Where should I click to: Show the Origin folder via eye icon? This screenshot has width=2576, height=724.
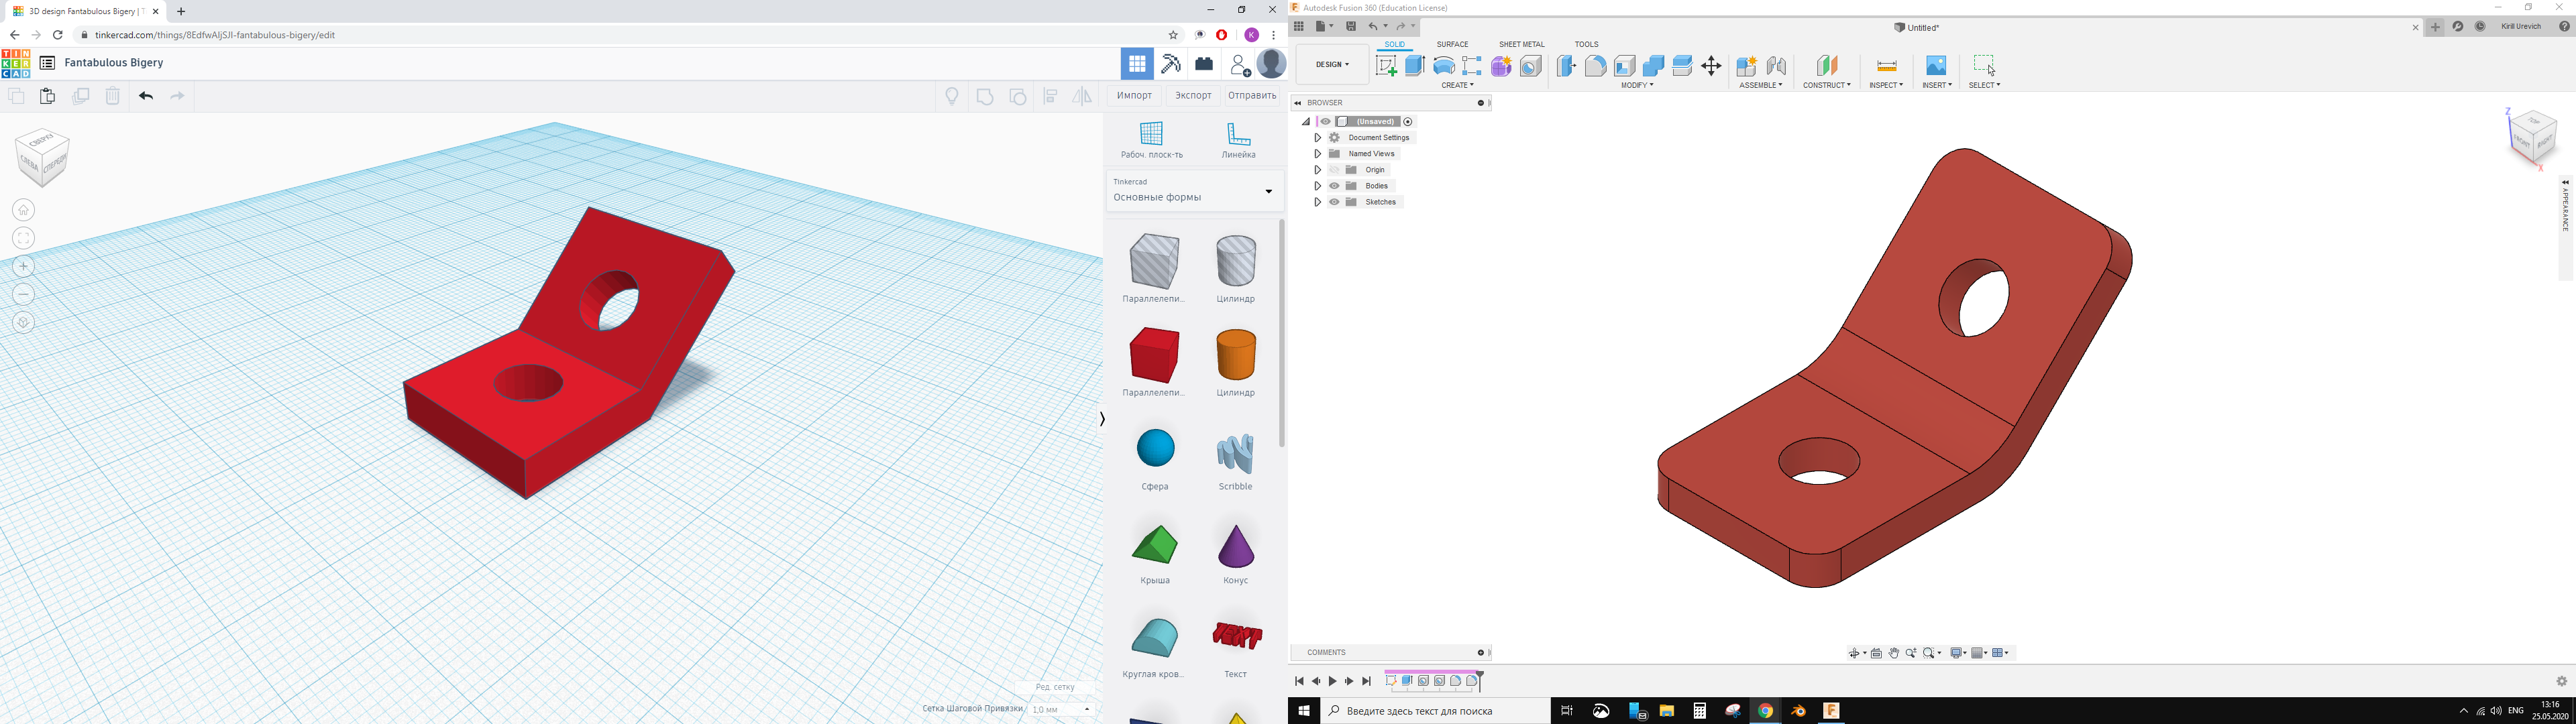(1334, 170)
